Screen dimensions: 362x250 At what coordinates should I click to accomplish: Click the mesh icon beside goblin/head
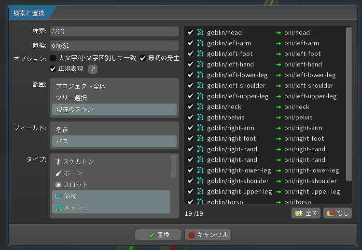200,32
